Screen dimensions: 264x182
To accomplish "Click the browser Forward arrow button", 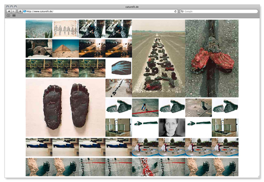I will [x=14, y=11].
